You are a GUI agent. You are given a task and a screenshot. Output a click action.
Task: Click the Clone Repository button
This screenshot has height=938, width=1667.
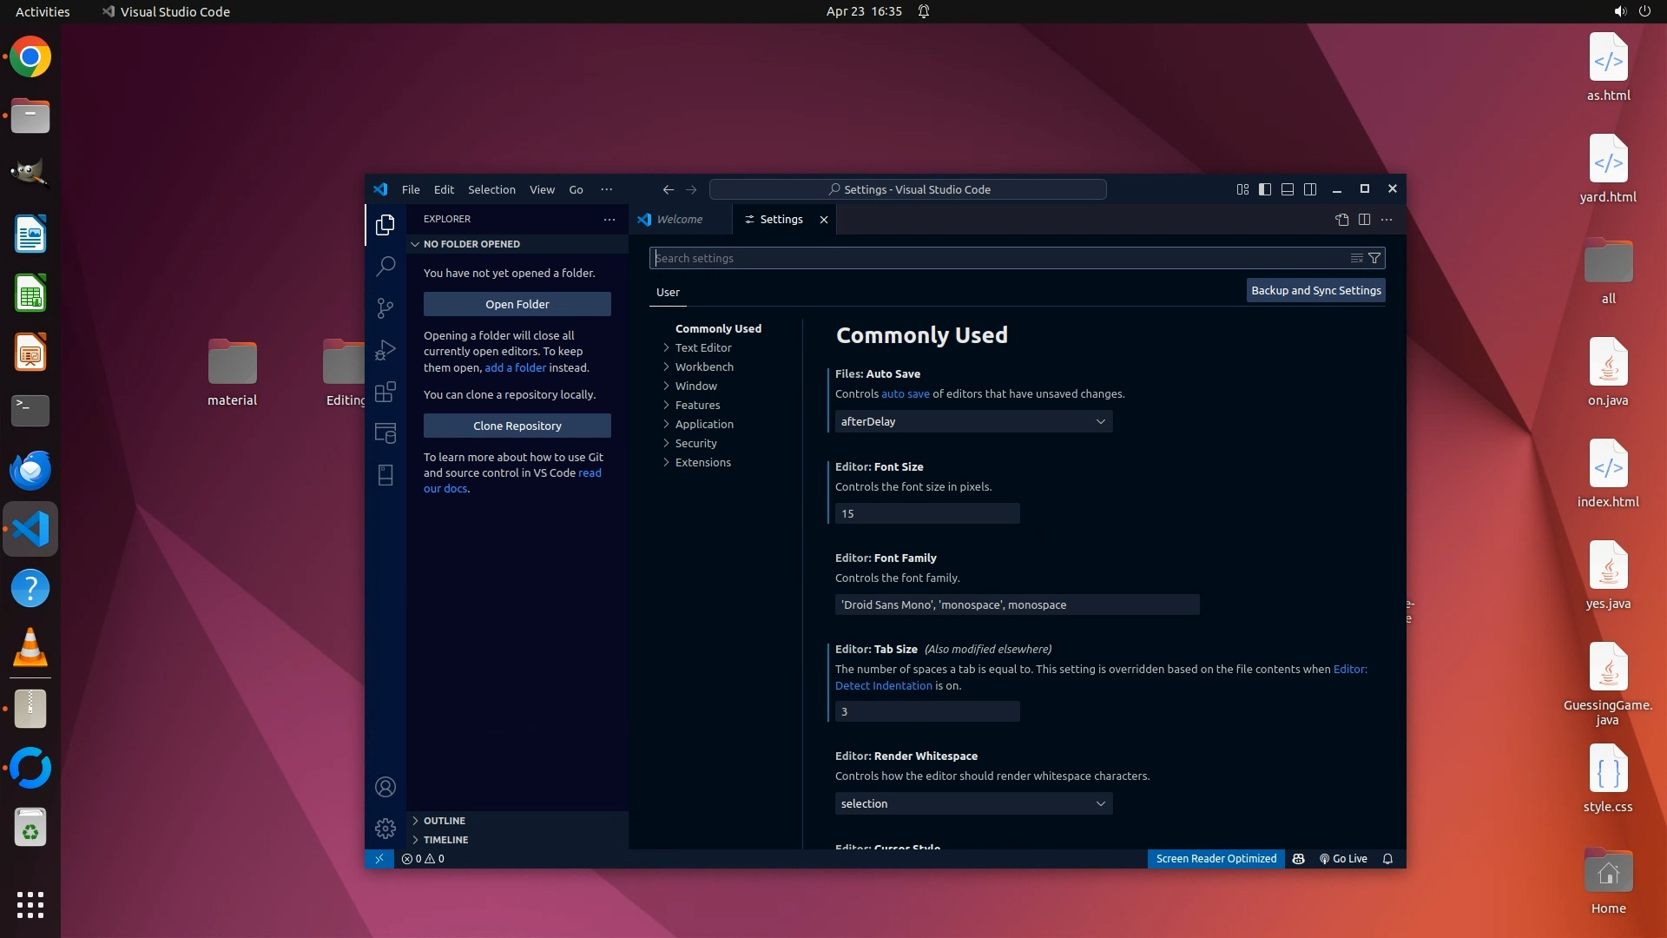point(517,426)
